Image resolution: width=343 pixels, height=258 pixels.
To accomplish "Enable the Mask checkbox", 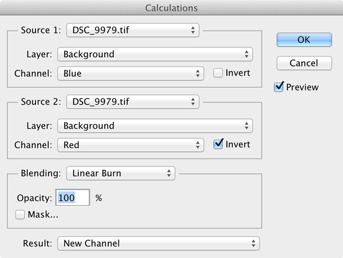I will pyautogui.click(x=21, y=215).
